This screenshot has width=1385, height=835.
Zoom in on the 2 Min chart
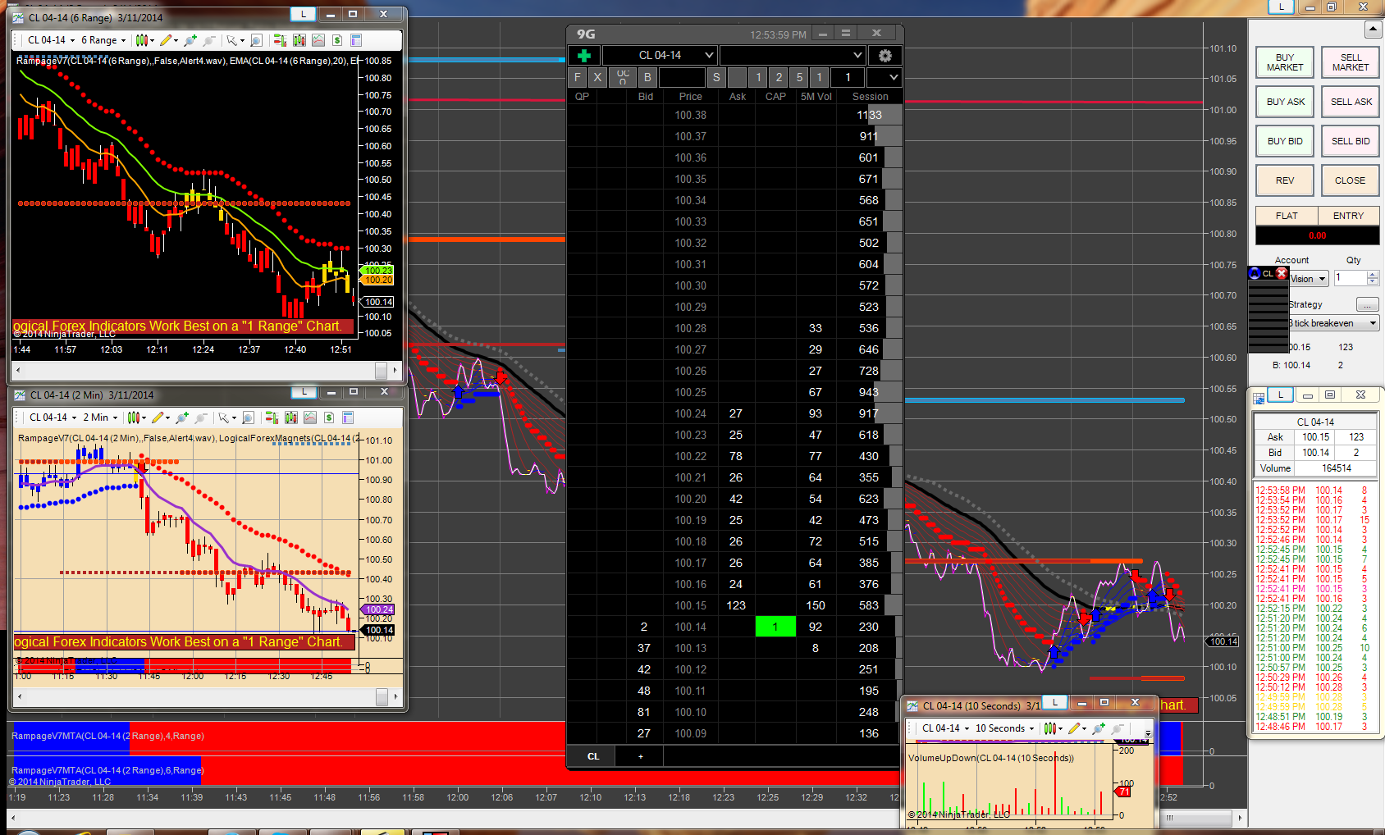click(x=182, y=417)
